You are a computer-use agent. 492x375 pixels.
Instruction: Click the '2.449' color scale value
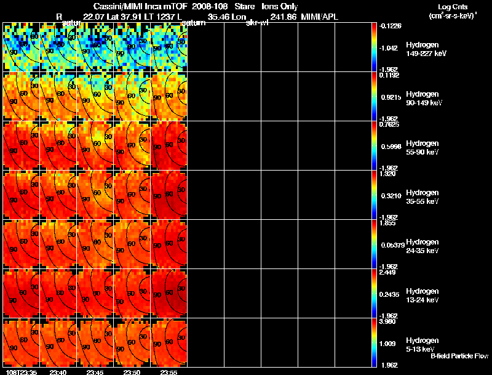387,272
